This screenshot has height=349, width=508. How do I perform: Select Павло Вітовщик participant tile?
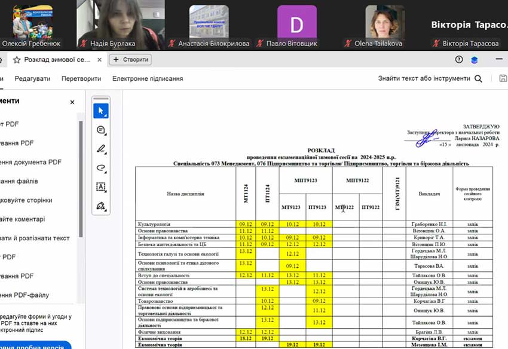tap(296, 23)
